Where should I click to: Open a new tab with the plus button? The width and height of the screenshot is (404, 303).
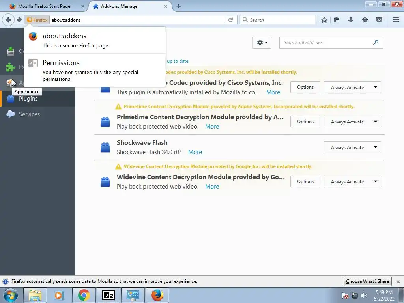point(179,6)
